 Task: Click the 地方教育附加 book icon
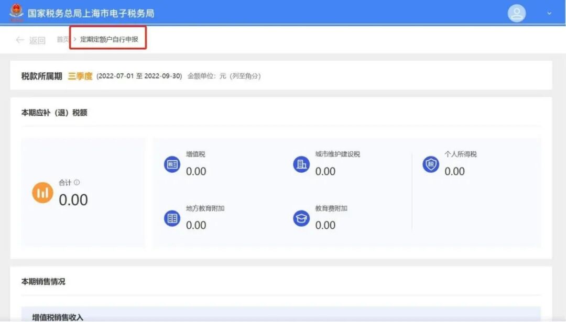pos(172,218)
